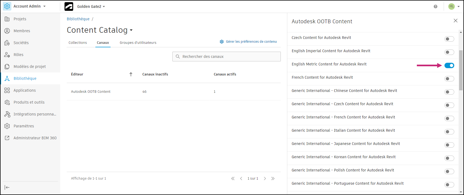
Task: Go to the next page arrow
Action: pyautogui.click(x=265, y=179)
